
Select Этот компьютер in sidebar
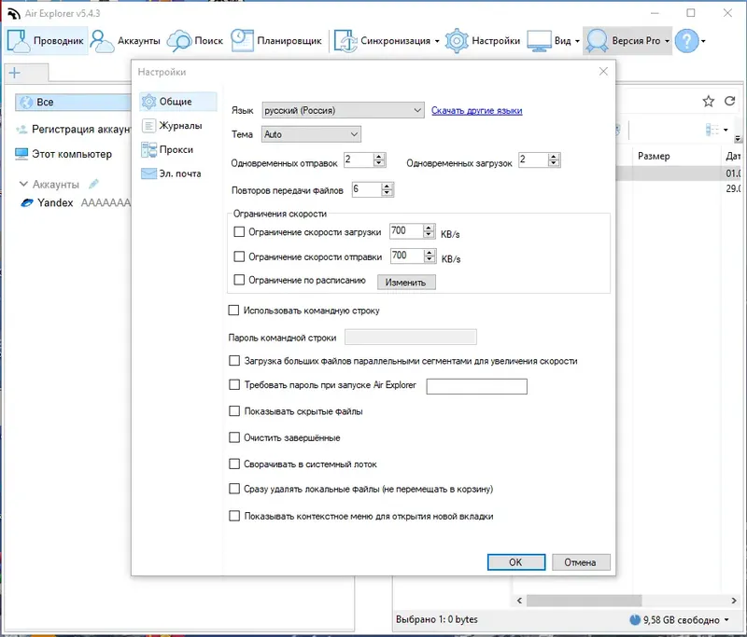(x=63, y=154)
